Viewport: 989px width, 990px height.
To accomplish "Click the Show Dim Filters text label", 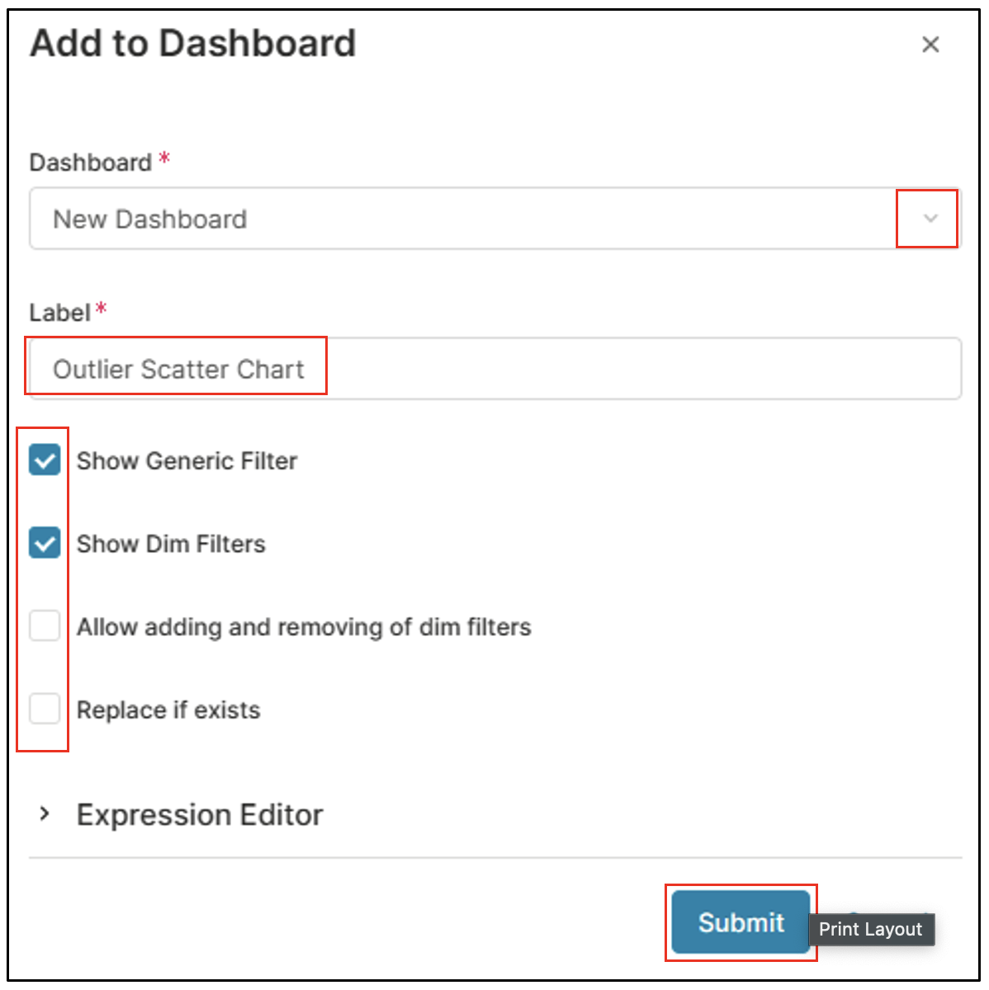I will pos(171,544).
